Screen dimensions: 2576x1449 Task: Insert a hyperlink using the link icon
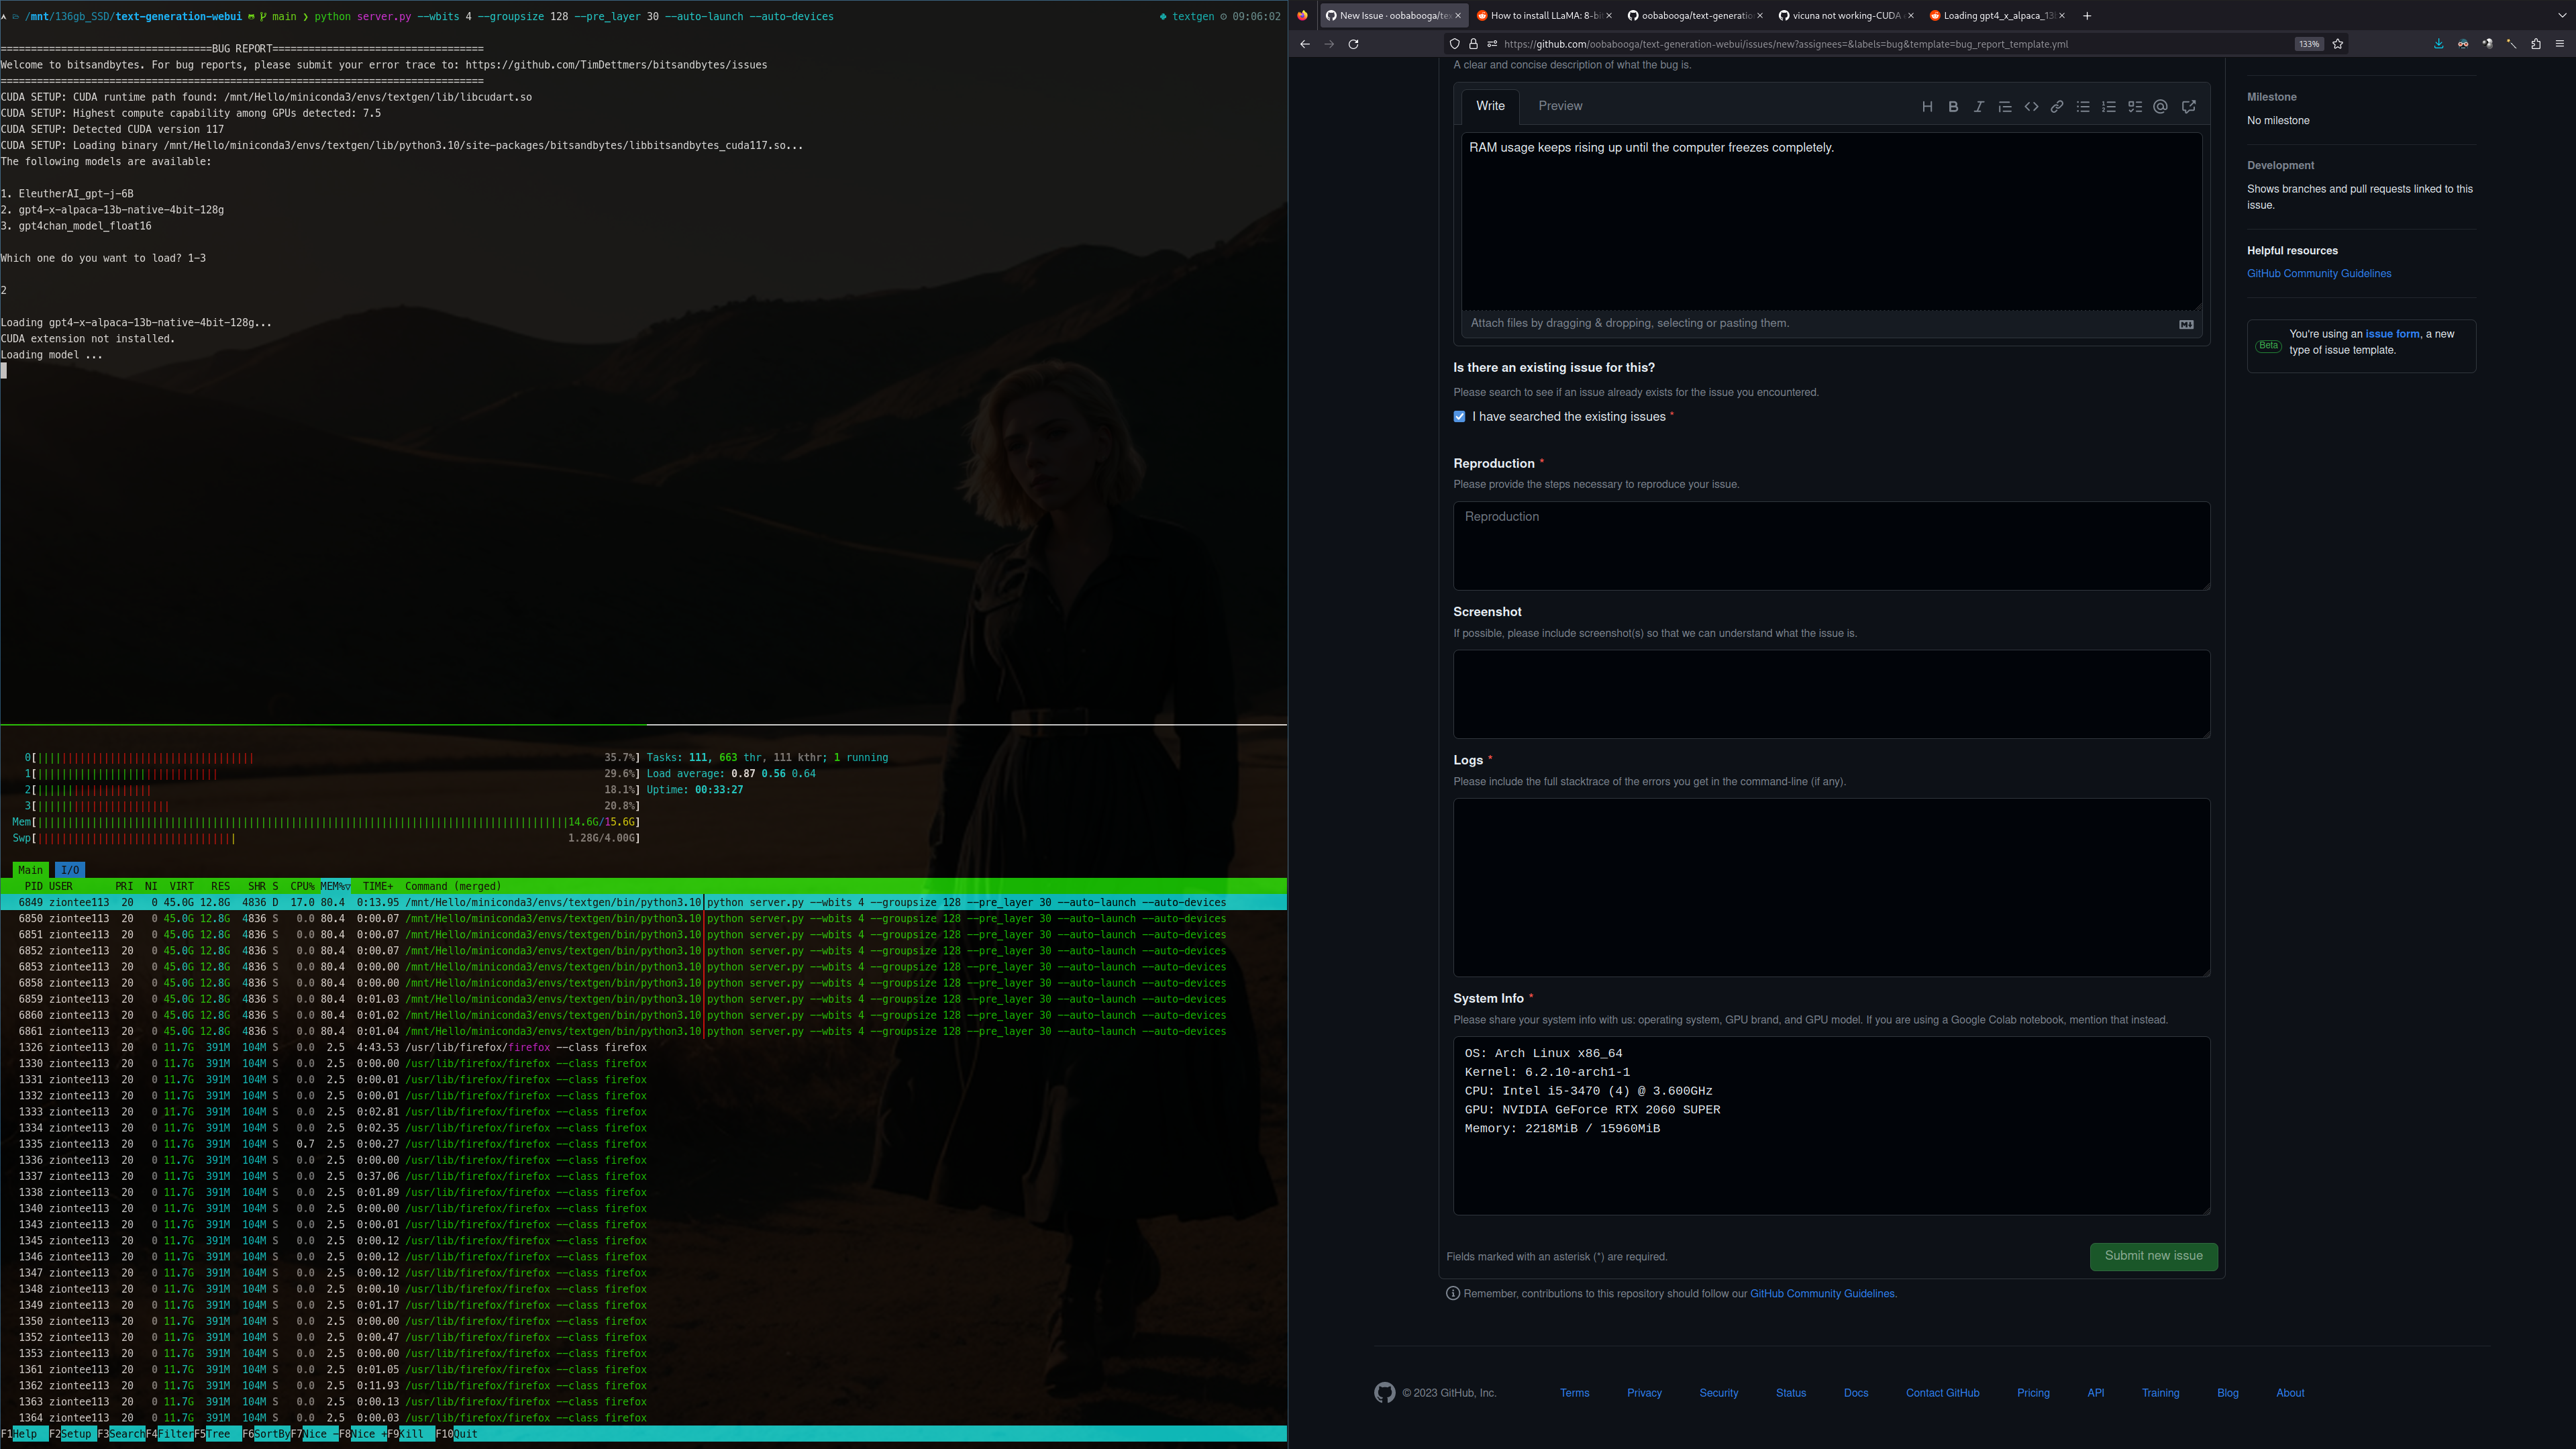click(x=2057, y=106)
